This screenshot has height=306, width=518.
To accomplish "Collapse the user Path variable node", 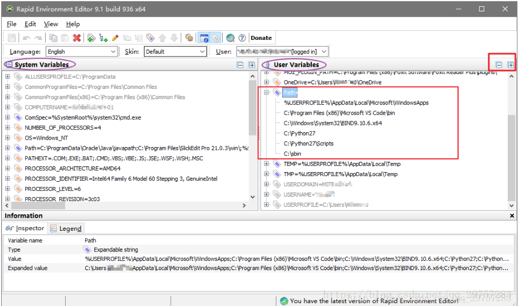I will 266,92.
